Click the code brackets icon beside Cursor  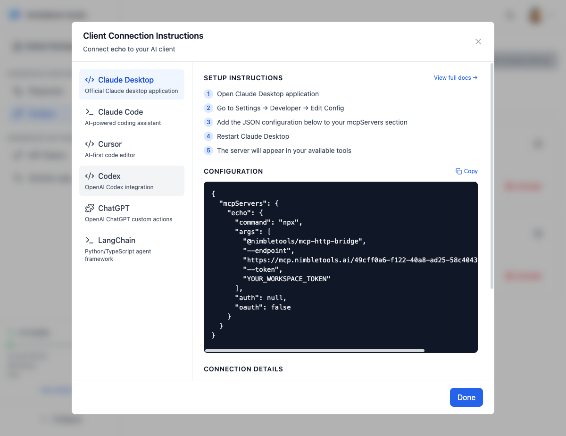tap(90, 144)
